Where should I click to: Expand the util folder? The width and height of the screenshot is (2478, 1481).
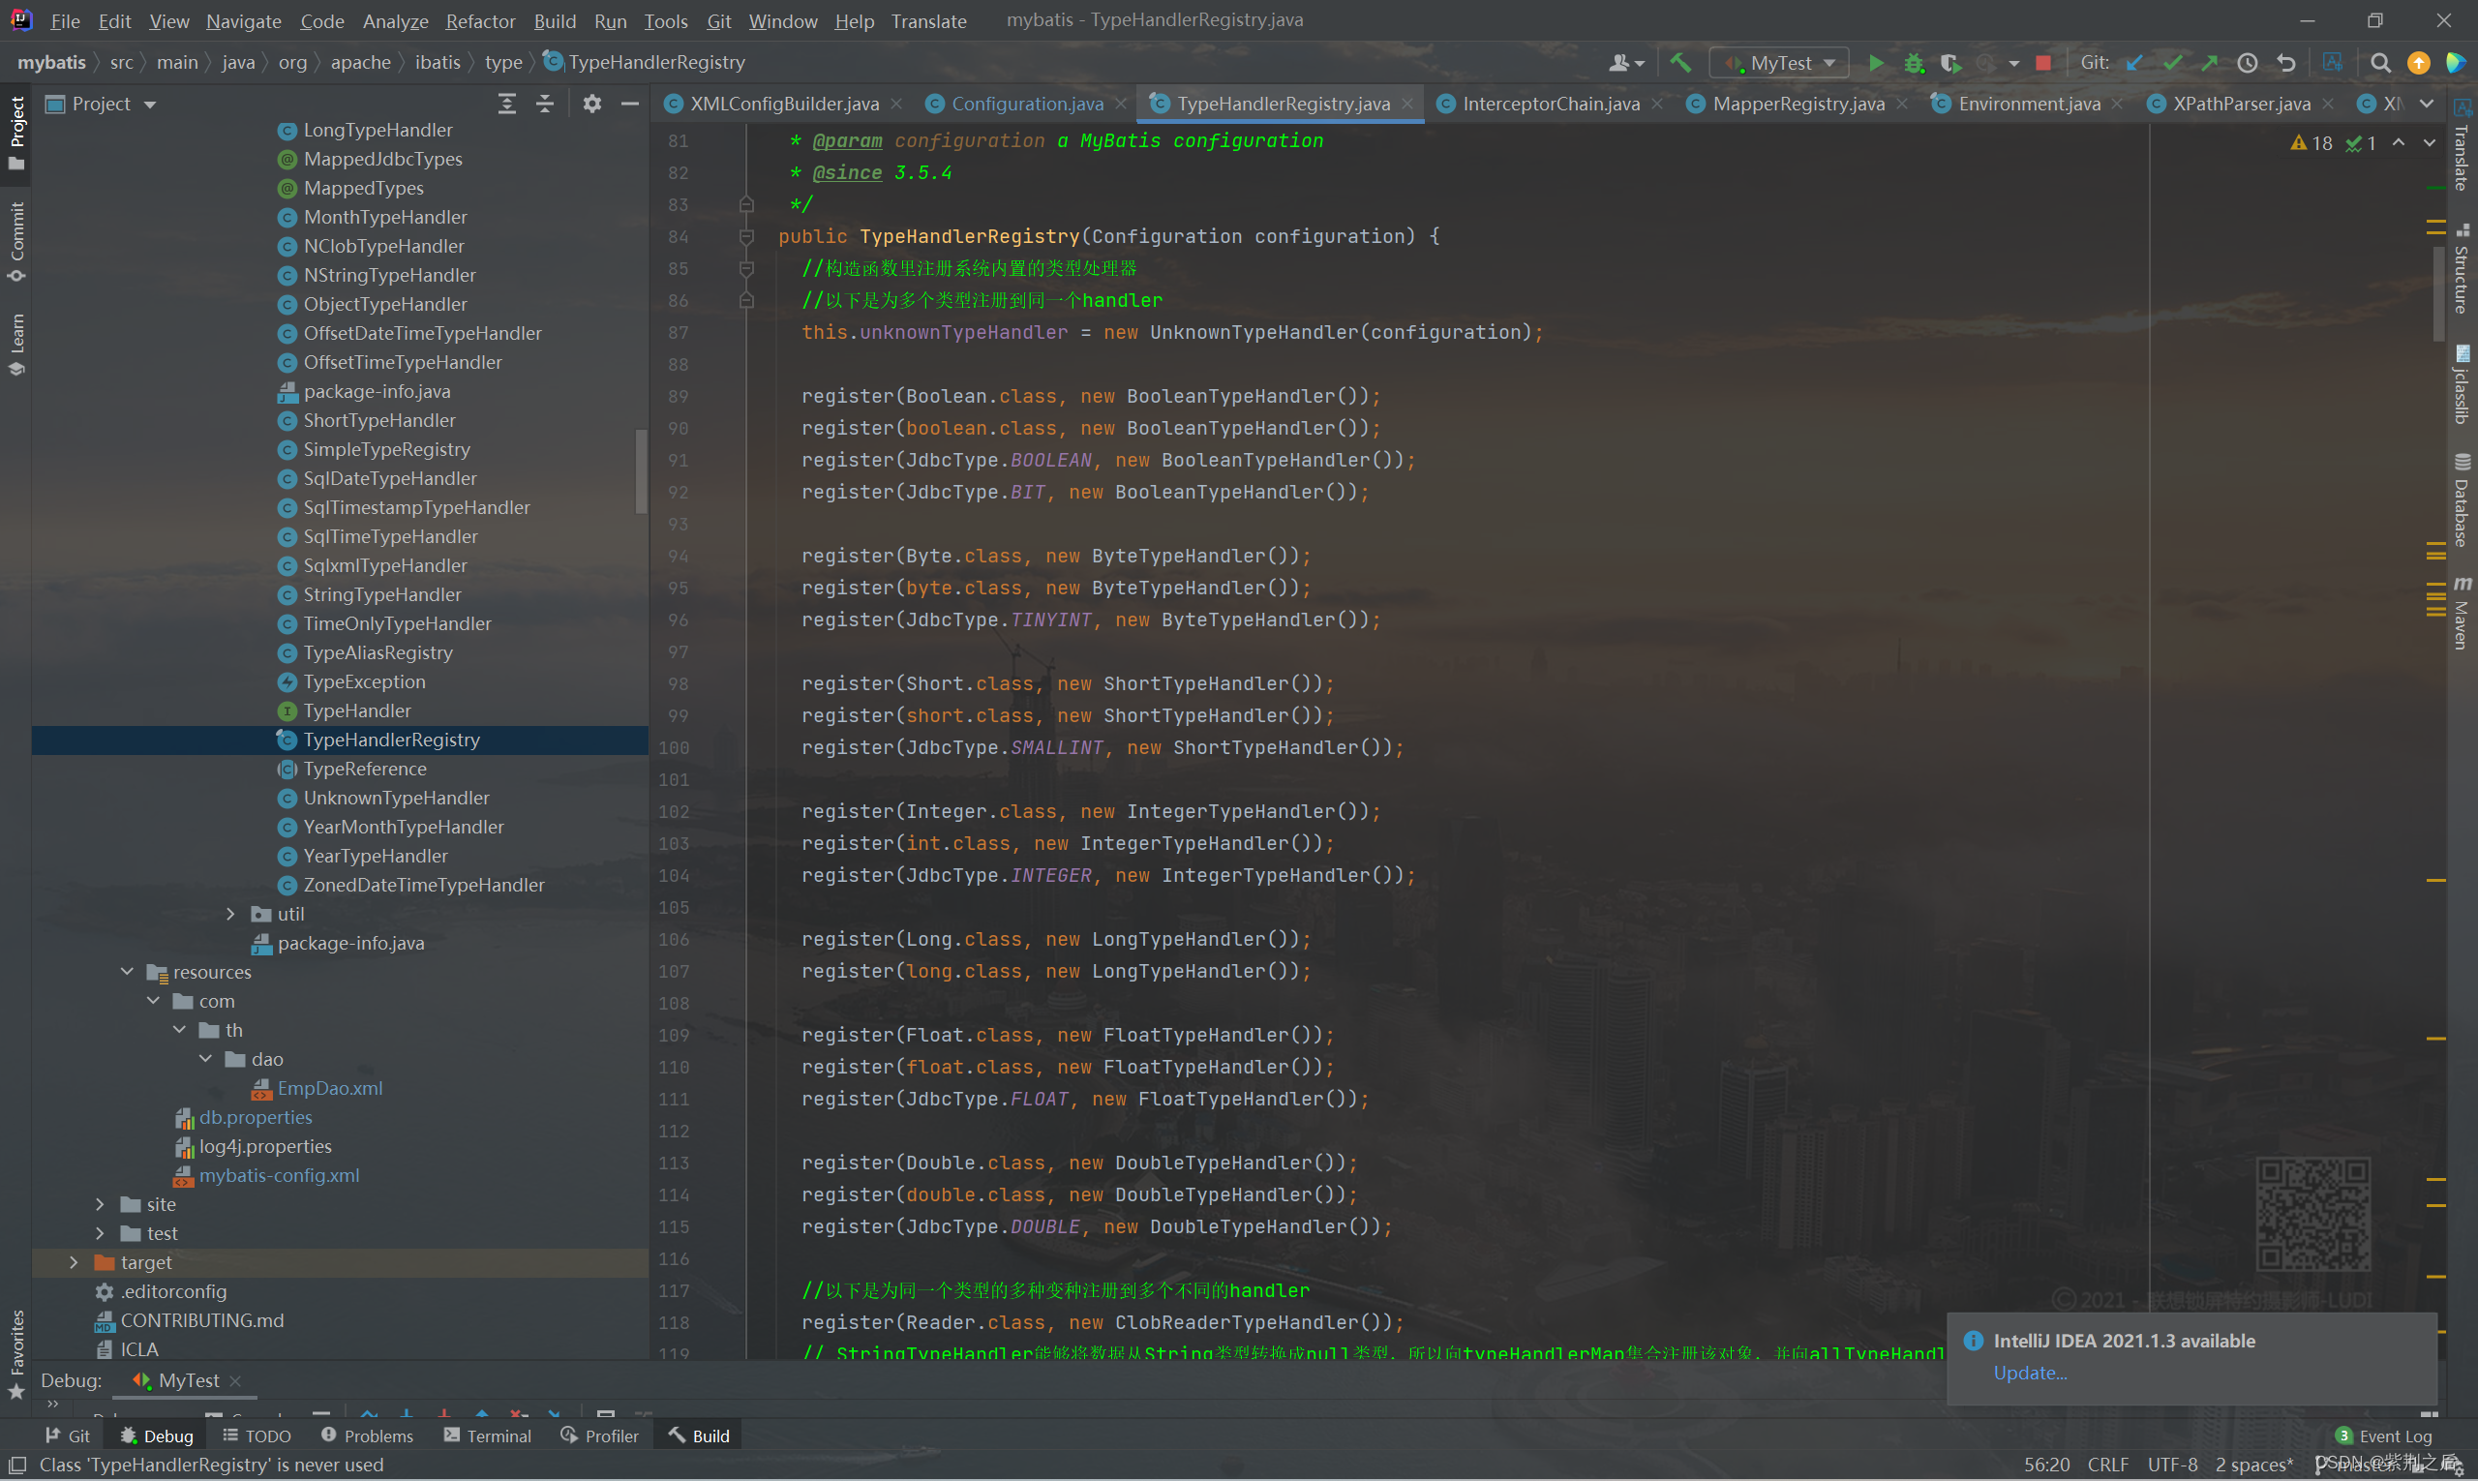(x=230, y=914)
